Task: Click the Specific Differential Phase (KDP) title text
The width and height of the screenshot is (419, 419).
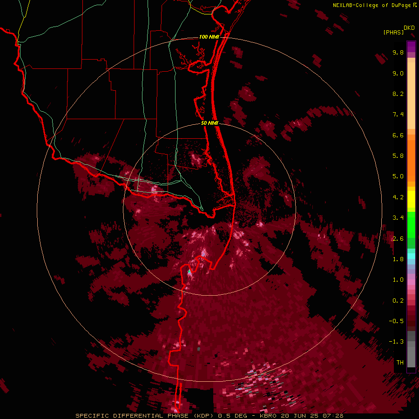Action: [146, 416]
